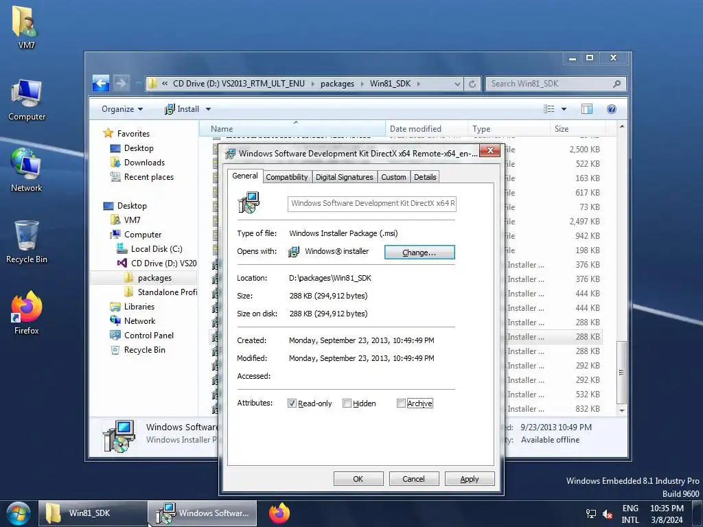Click the file name field in dialog

tap(371, 203)
